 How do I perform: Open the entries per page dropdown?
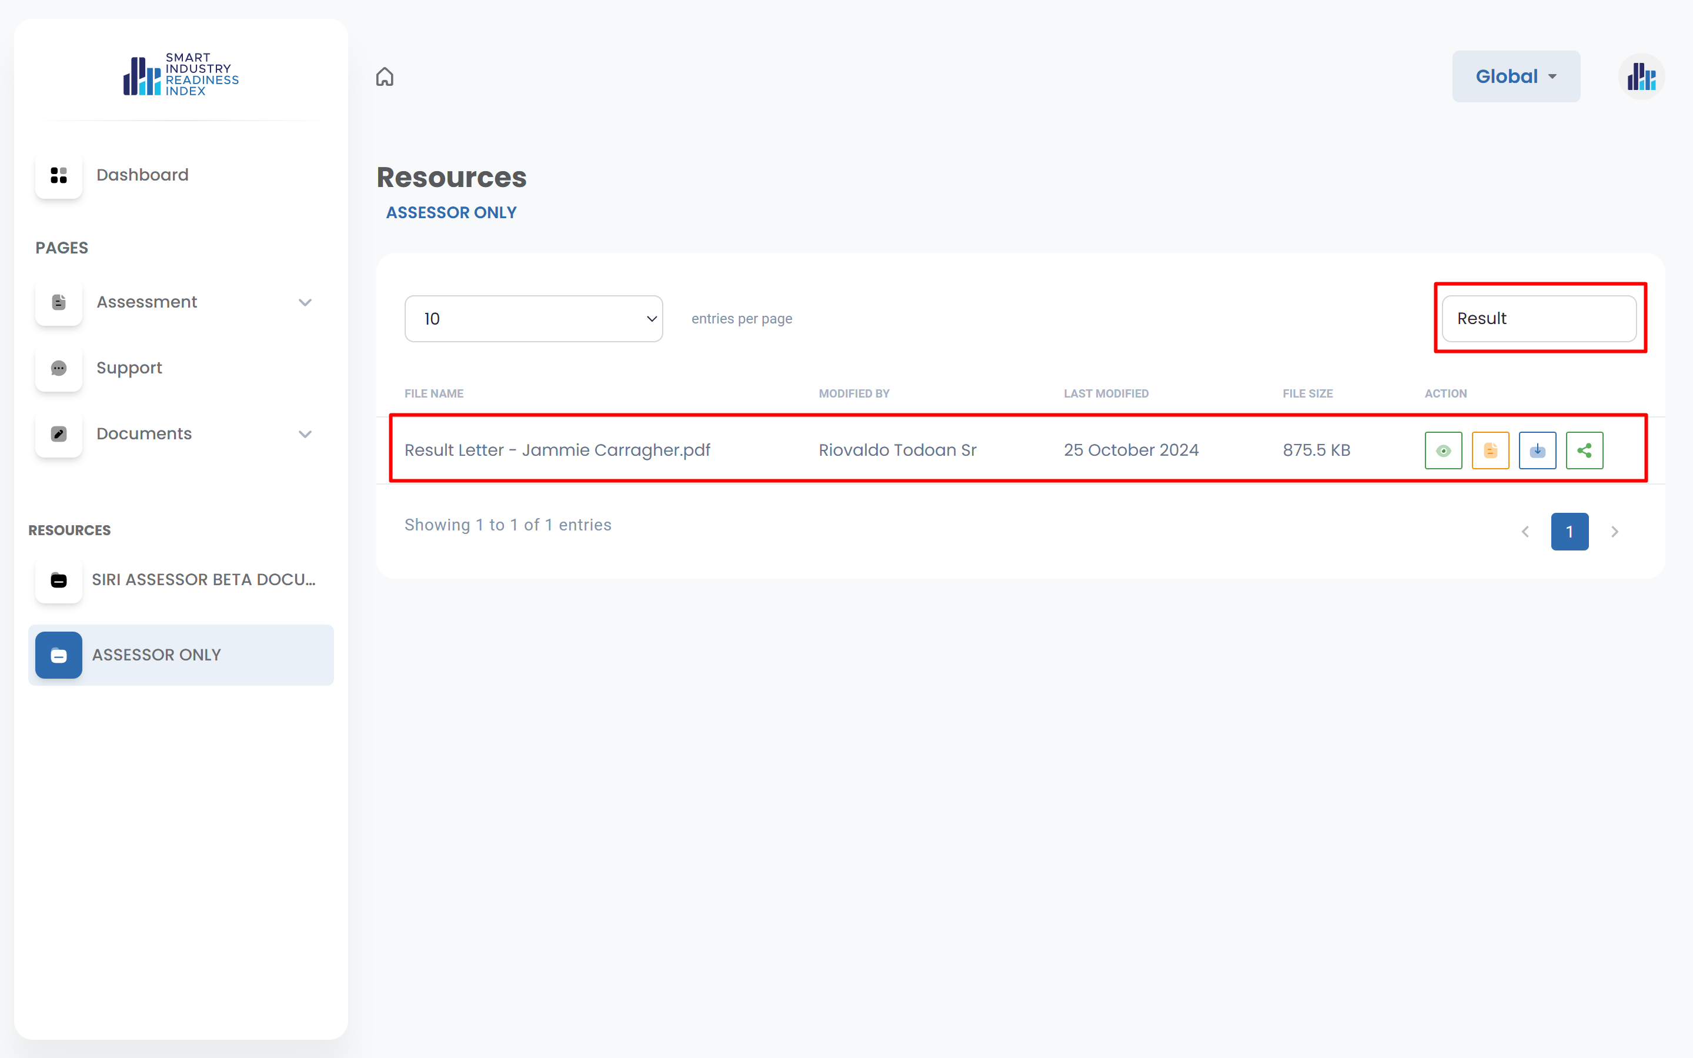point(533,318)
